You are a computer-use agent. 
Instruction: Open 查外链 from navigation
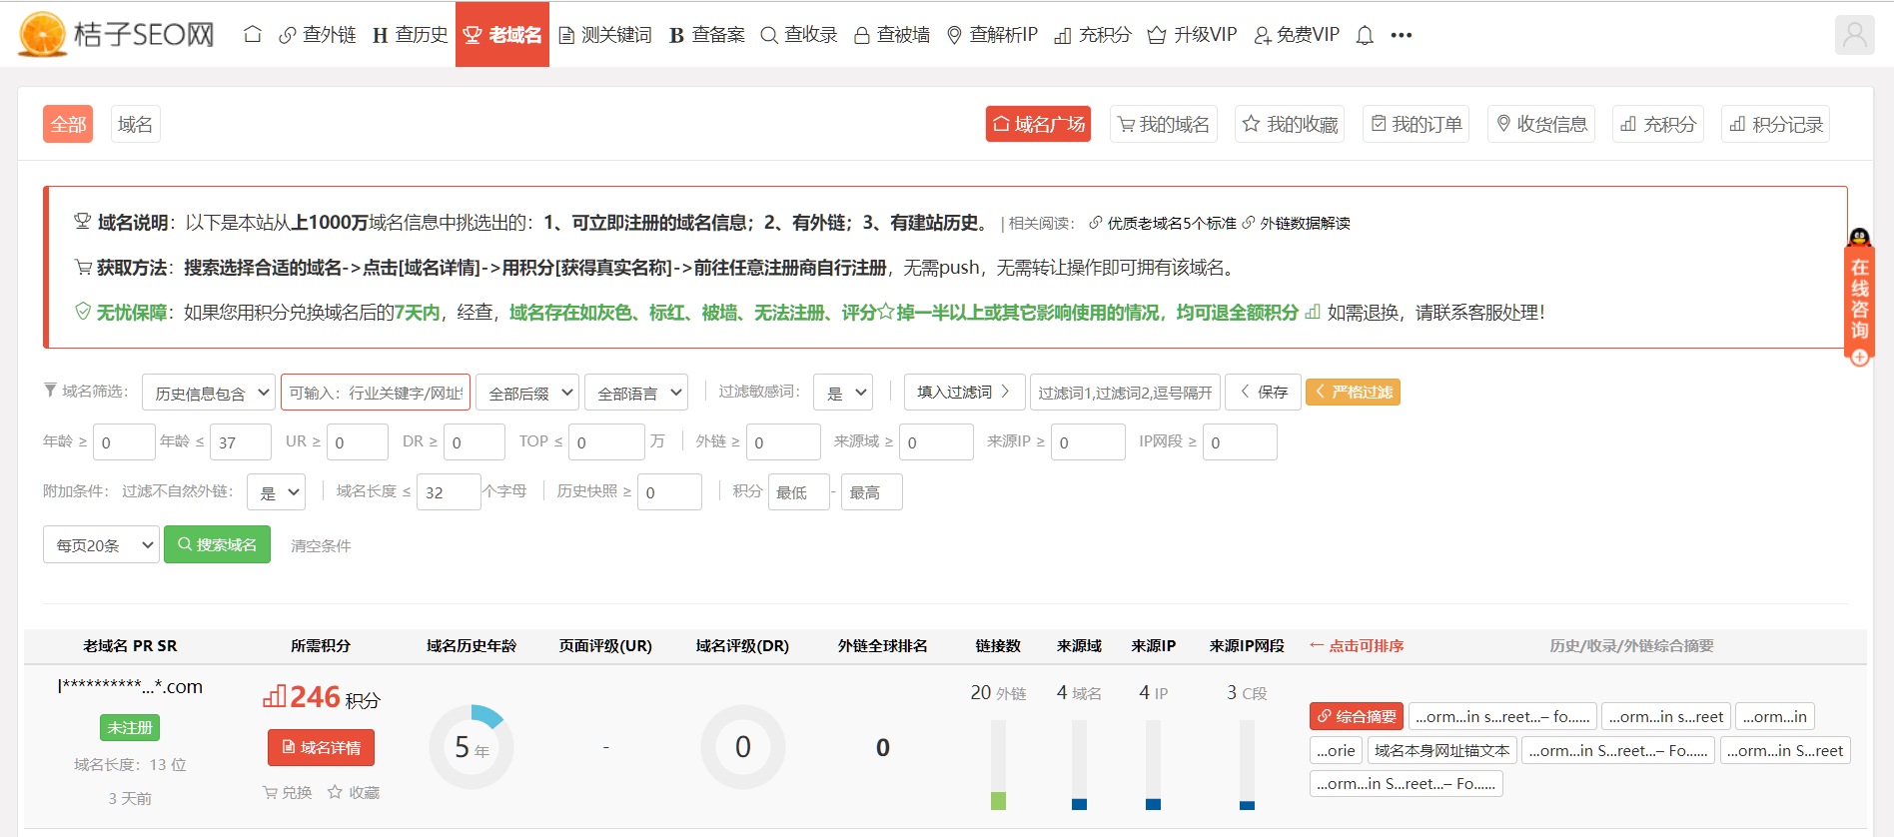point(318,35)
